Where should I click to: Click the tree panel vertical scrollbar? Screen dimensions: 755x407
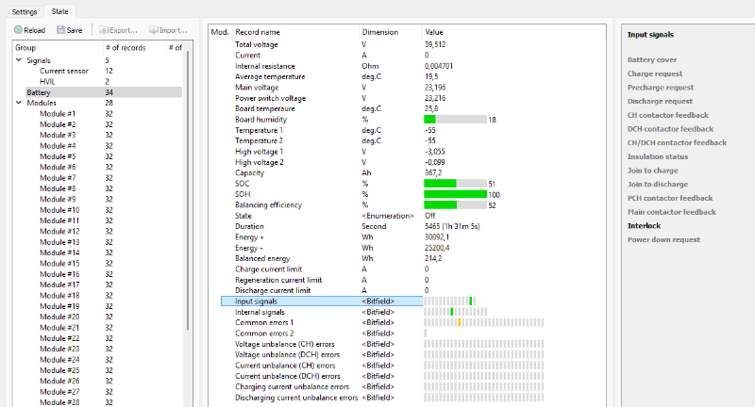coord(187,192)
